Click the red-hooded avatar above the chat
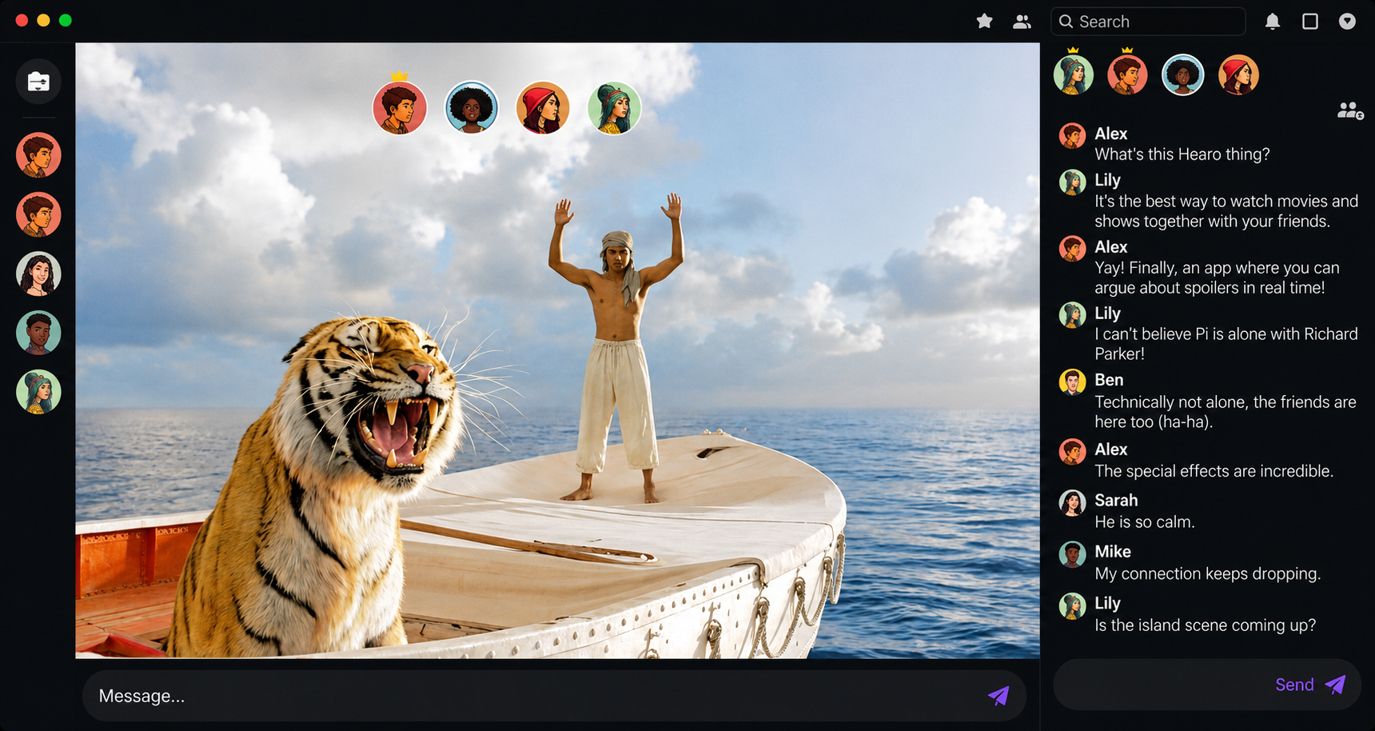1375x731 pixels. click(1238, 75)
